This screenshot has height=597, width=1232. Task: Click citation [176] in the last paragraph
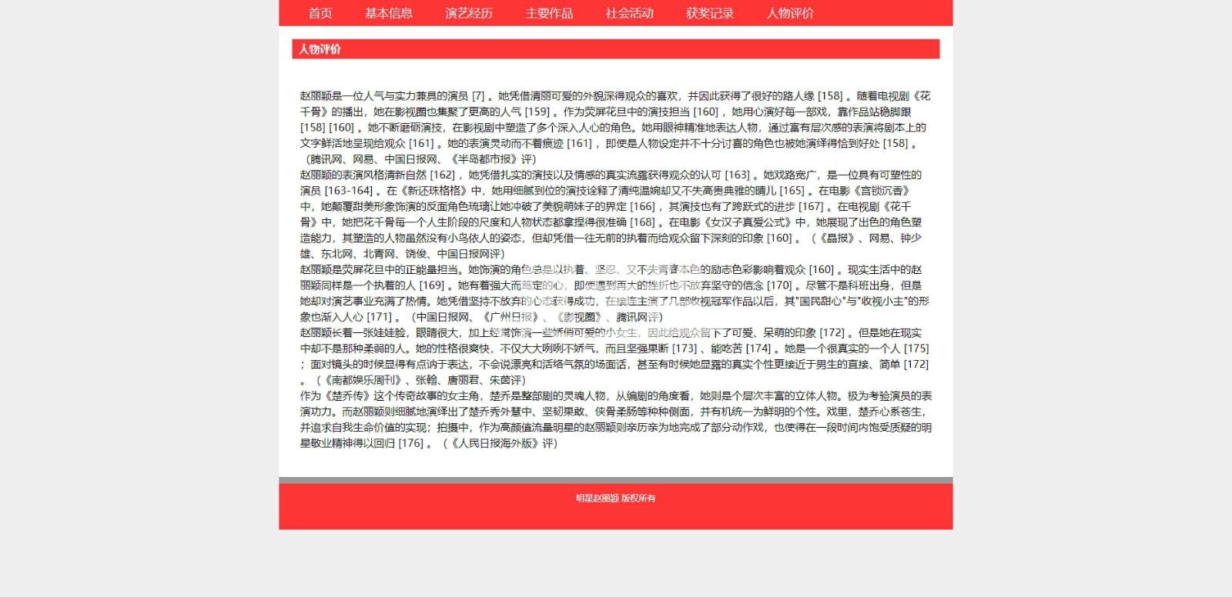coord(411,443)
